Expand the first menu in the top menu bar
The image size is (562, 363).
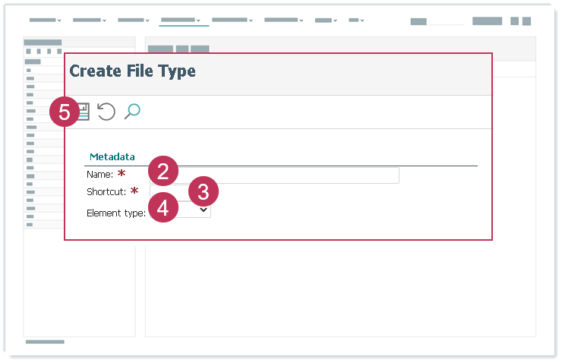[x=46, y=20]
